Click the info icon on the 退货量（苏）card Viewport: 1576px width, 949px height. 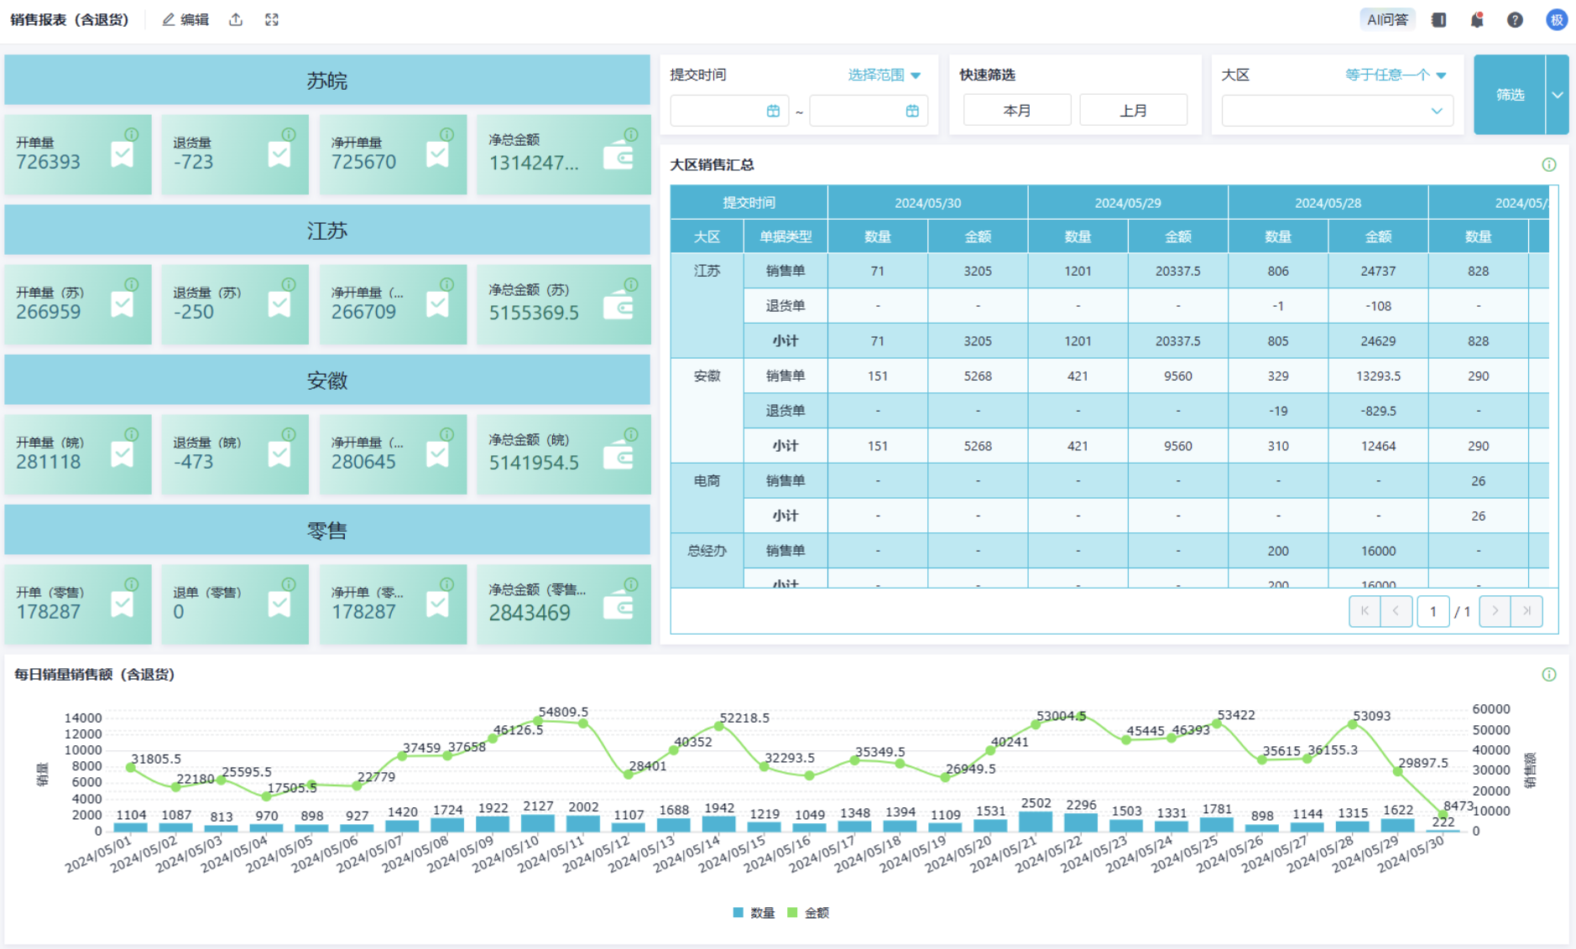click(289, 284)
